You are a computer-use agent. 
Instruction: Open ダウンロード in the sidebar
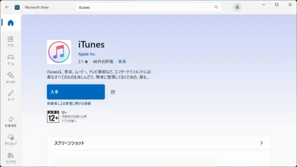[x=11, y=140]
